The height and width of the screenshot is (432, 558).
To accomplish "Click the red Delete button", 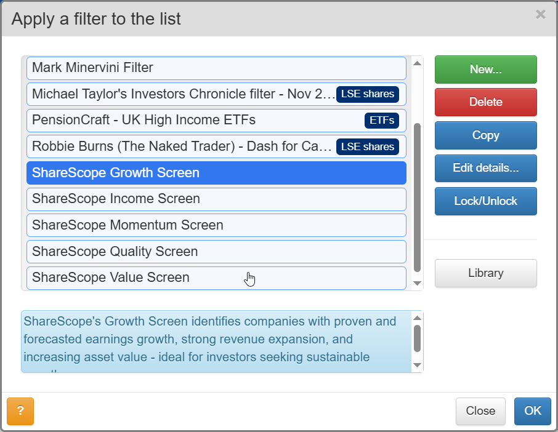I will (x=486, y=102).
